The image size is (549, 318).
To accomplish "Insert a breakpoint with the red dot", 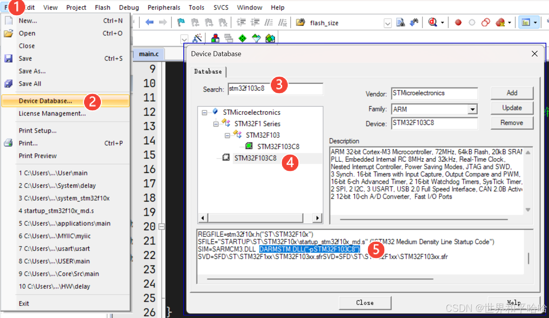I will (x=458, y=23).
